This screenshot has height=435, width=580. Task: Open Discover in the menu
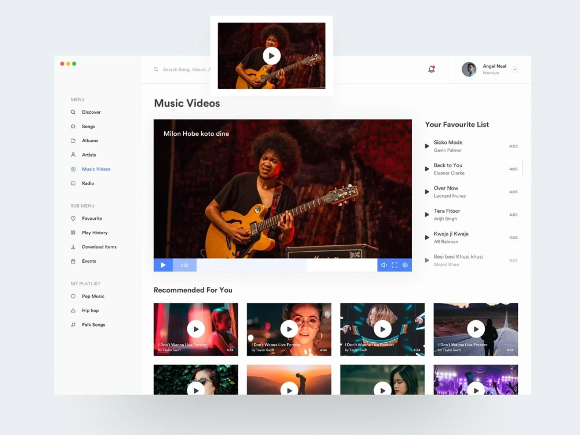point(91,112)
